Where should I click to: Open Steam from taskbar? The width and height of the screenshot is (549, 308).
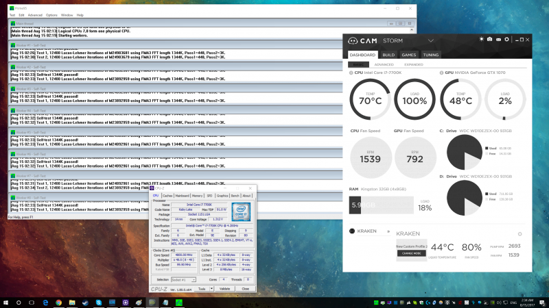85,303
